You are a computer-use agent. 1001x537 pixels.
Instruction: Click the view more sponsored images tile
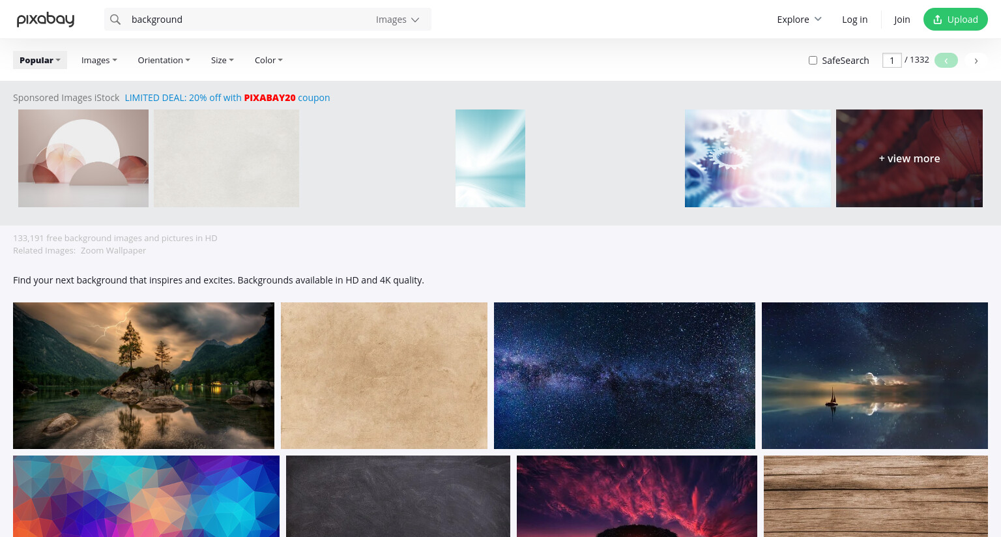pos(909,158)
